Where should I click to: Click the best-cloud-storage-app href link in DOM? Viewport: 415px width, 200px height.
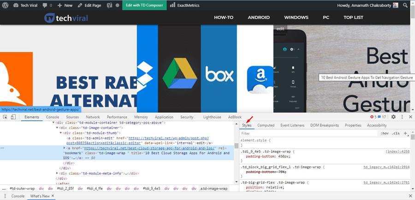click(x=150, y=148)
